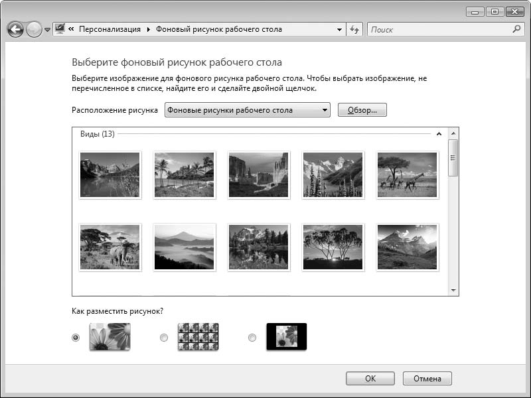Close the window
Image resolution: width=531 pixels, height=398 pixels.
coord(515,12)
